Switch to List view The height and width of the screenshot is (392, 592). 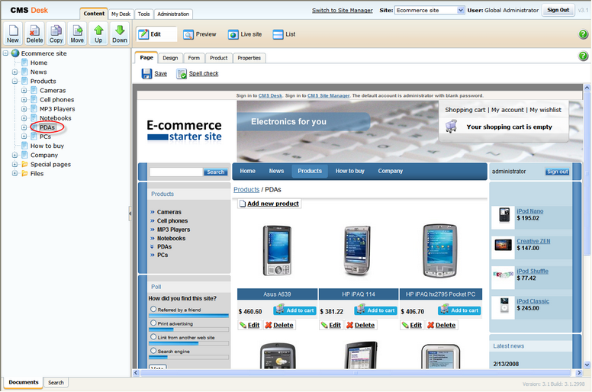tap(284, 34)
